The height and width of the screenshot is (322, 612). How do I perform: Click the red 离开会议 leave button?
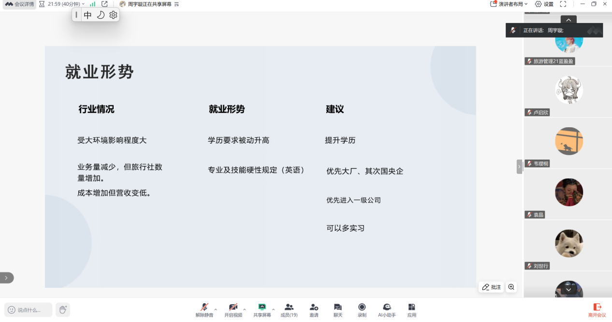point(597,309)
